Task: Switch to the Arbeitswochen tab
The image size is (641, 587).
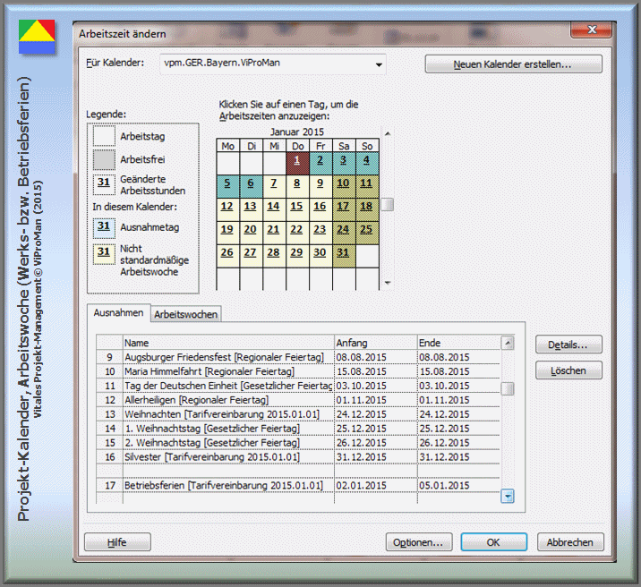Action: (185, 314)
